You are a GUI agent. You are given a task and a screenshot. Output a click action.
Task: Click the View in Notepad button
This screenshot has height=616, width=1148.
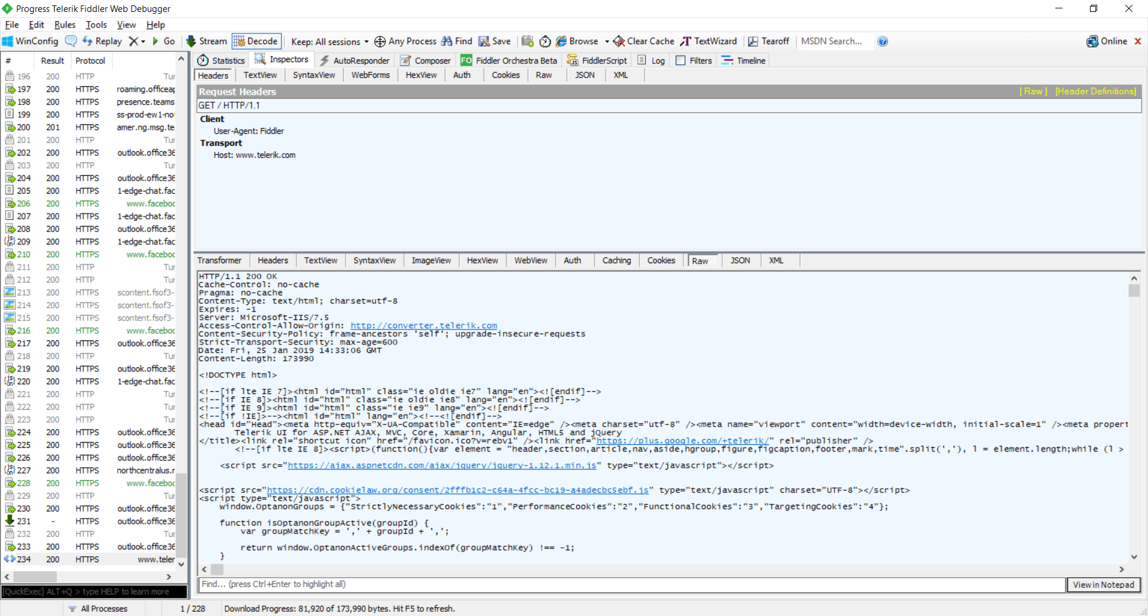click(1103, 584)
